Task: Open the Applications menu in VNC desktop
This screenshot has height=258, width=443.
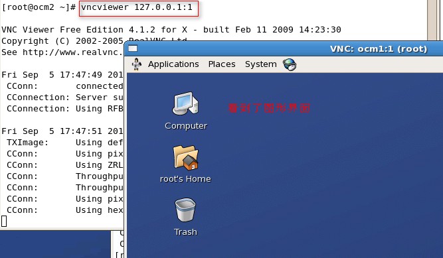Action: [173, 64]
